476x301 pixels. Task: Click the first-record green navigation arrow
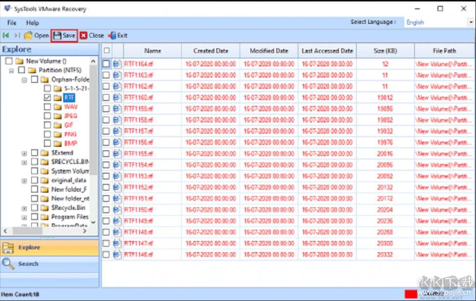(x=6, y=35)
